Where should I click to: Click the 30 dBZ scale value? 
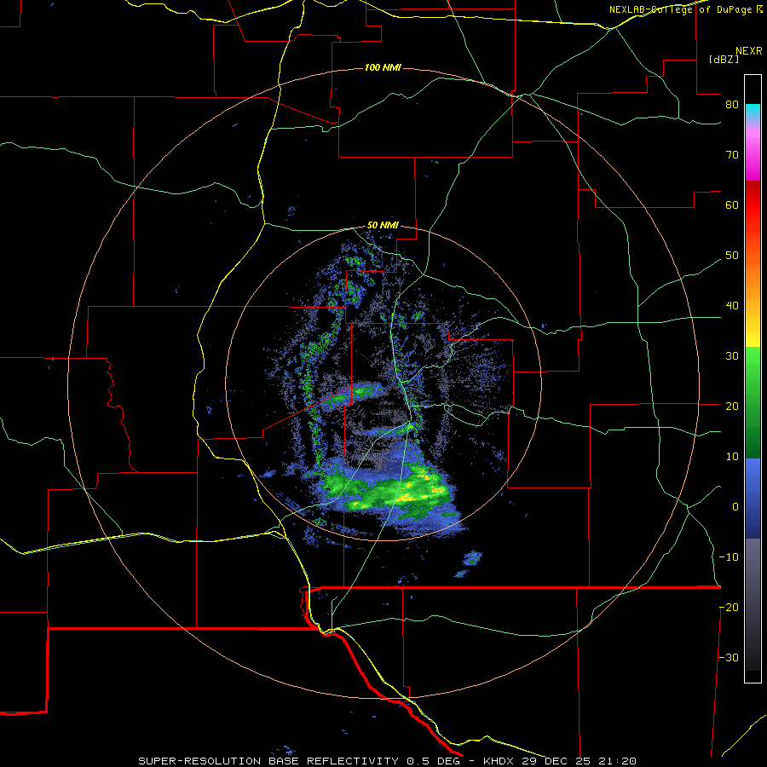(732, 356)
